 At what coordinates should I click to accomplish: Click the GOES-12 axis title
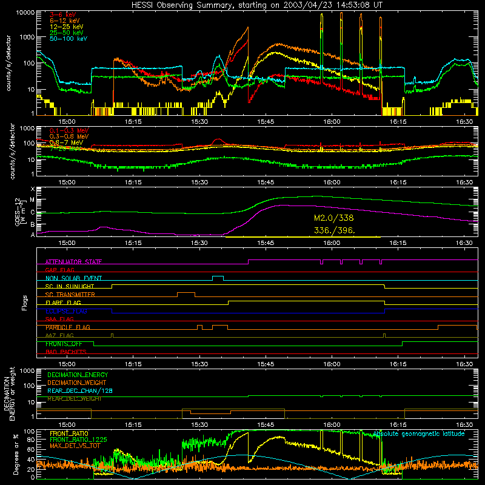click(19, 212)
